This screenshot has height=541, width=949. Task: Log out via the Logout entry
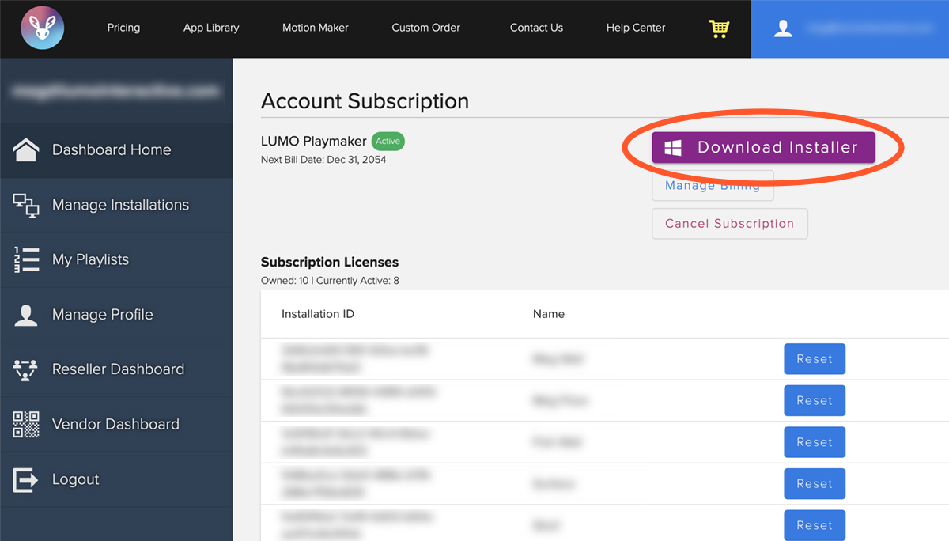[116, 479]
